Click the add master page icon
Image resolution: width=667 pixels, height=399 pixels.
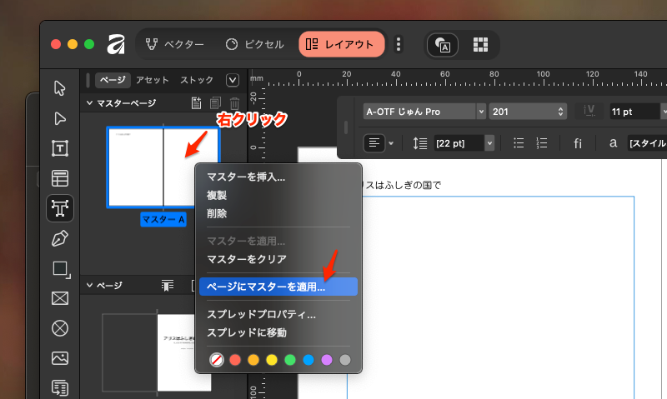[196, 103]
